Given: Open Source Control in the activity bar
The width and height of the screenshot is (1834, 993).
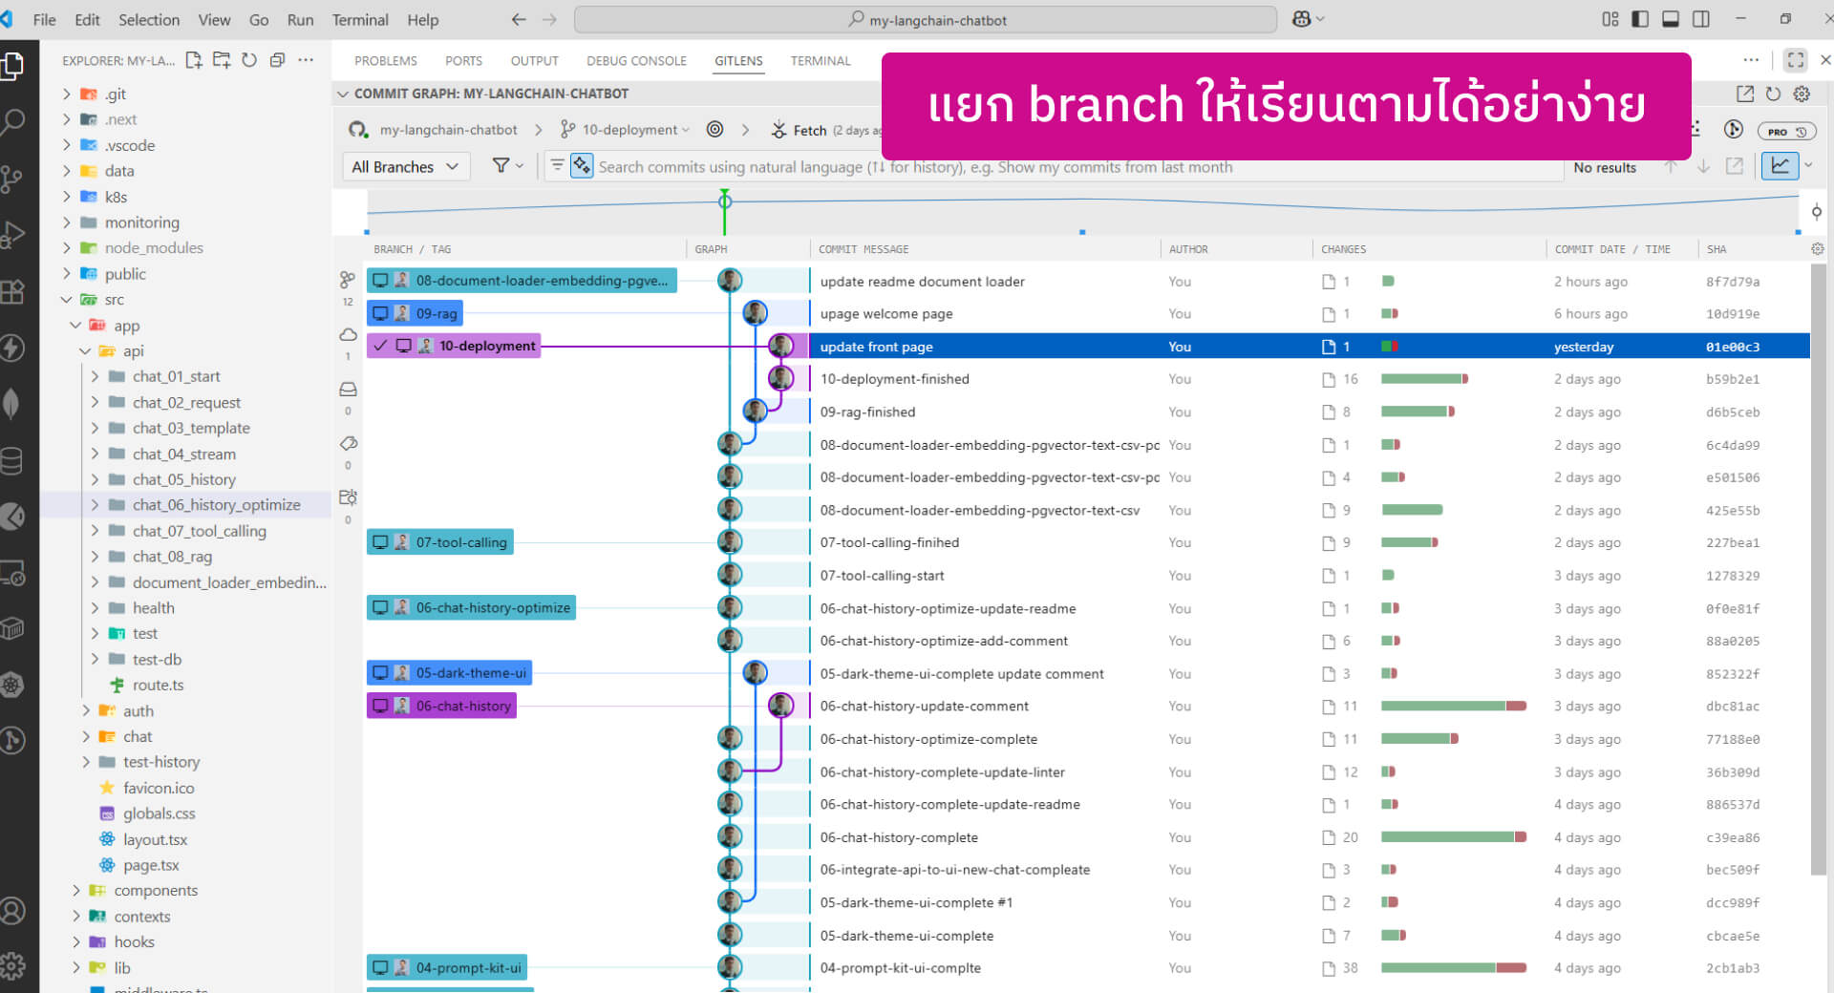Looking at the screenshot, I should [12, 179].
